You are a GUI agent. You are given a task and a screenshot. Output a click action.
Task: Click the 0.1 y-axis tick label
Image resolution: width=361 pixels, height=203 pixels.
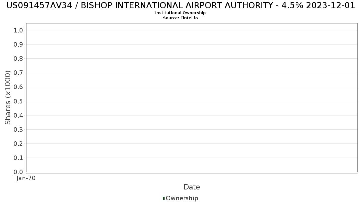(18, 158)
